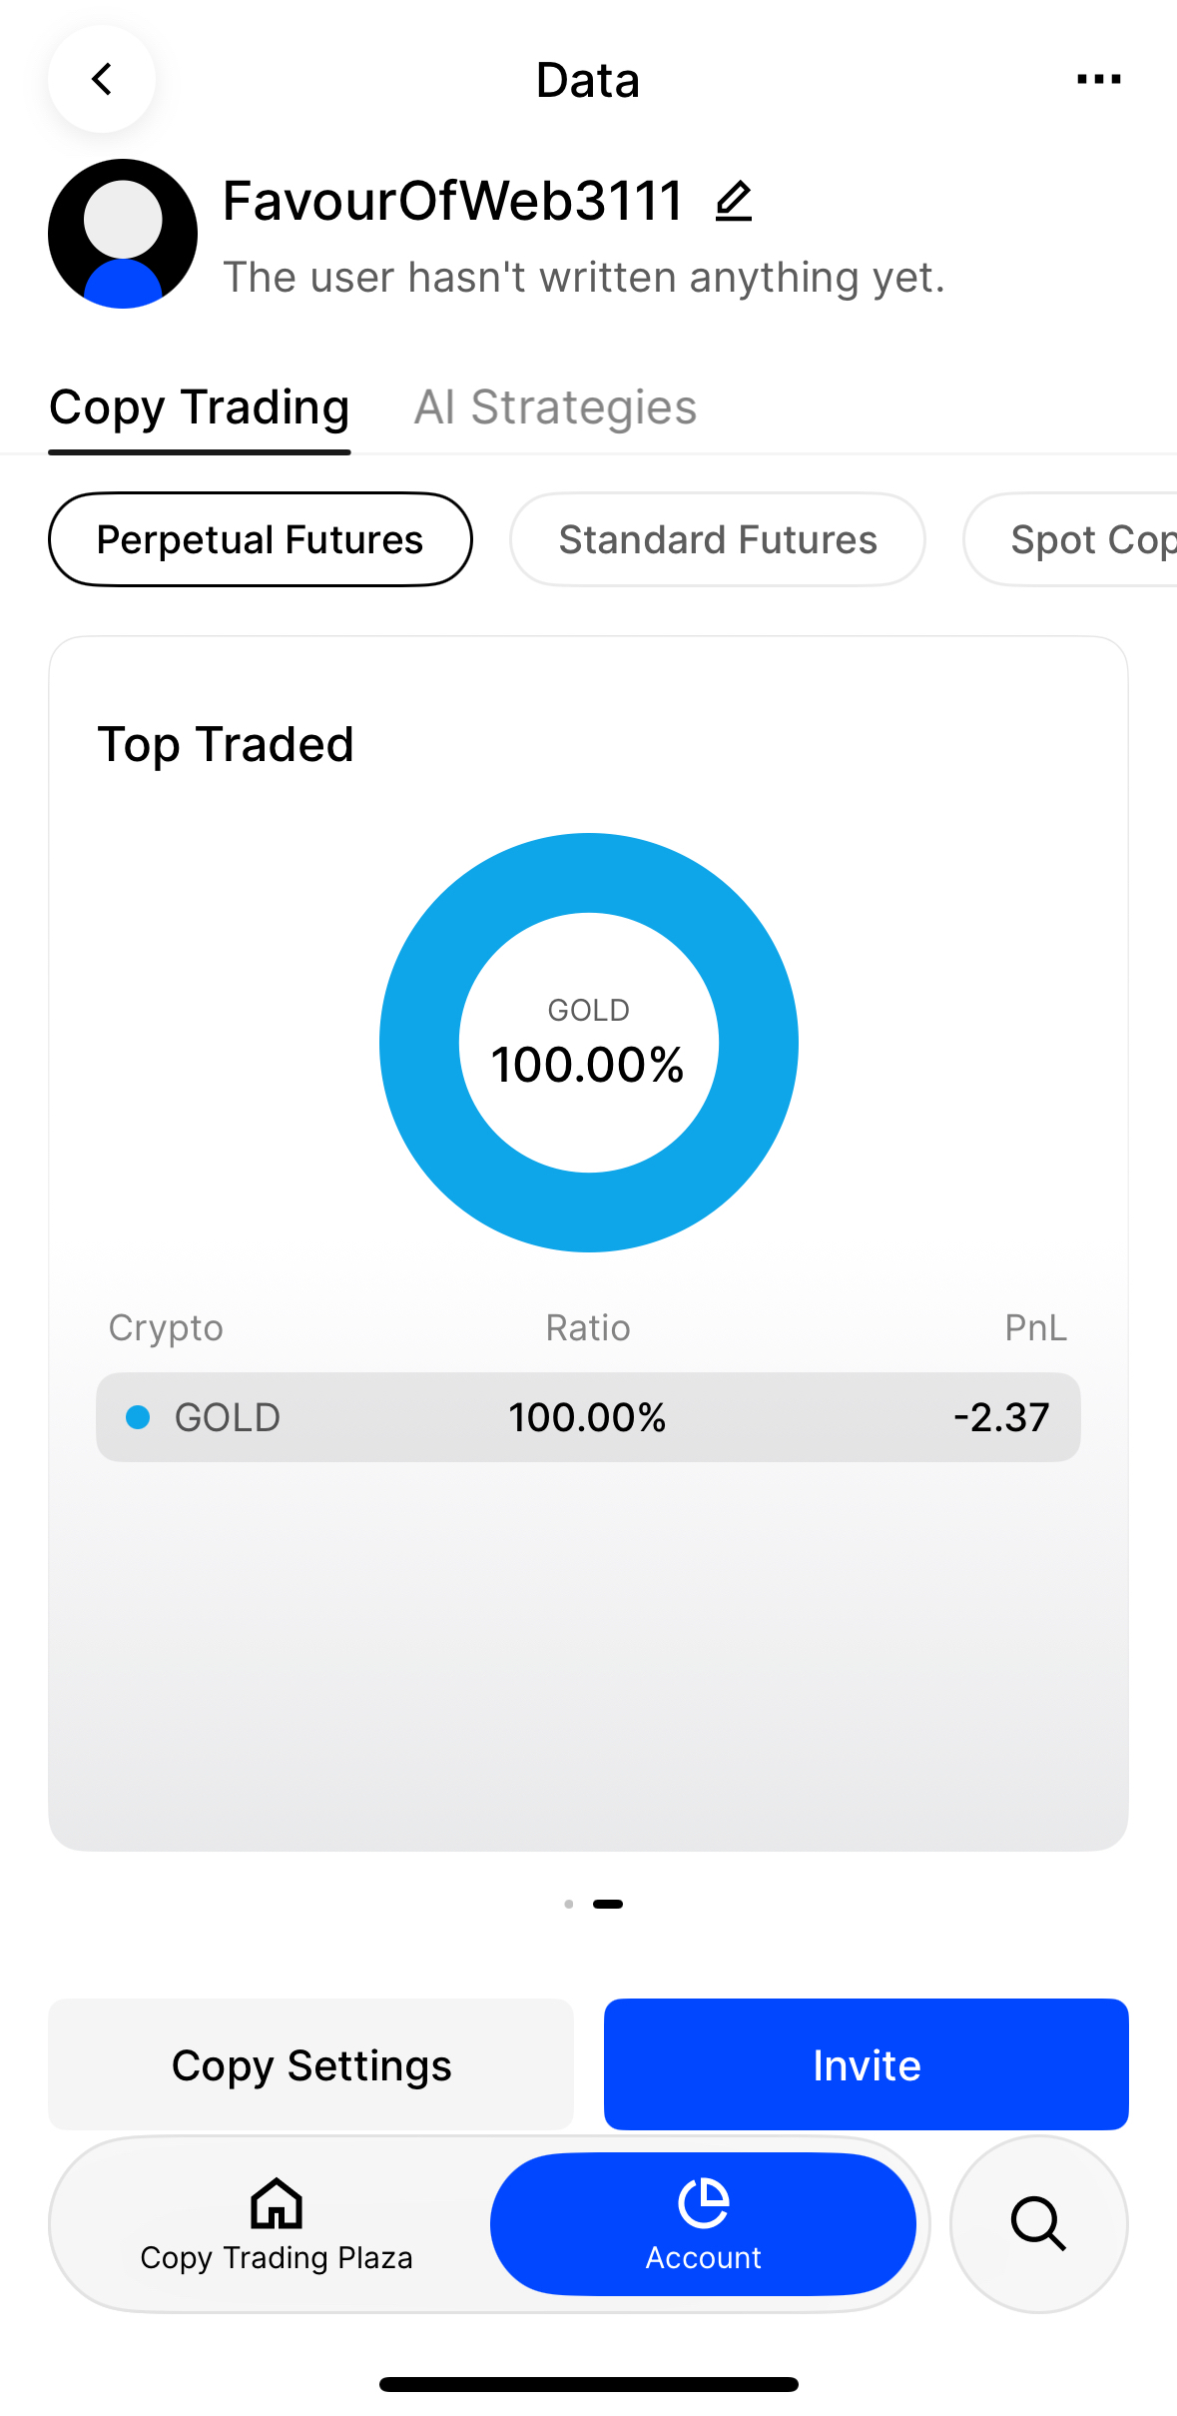Choose the Perpetual Futures filter chip

[x=260, y=539]
